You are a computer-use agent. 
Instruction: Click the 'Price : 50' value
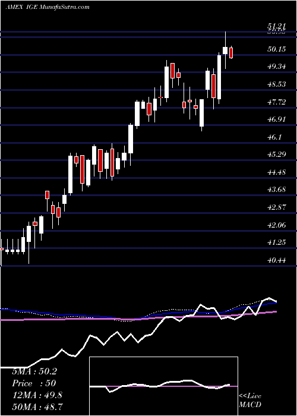pos(34,383)
